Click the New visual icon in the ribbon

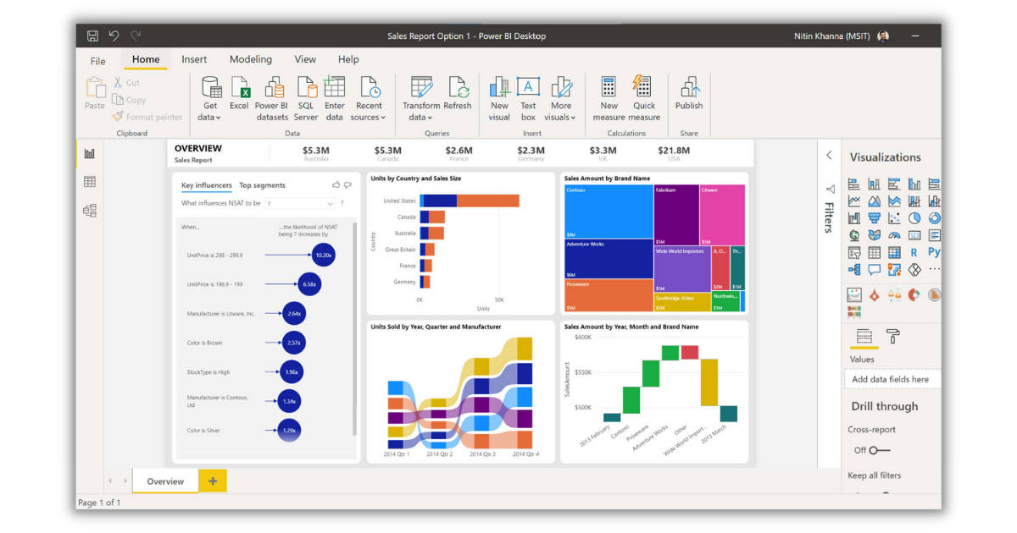[498, 93]
